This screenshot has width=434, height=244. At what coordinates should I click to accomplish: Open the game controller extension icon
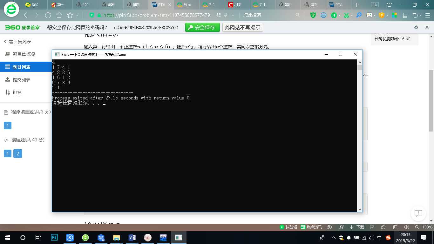pos(369,15)
